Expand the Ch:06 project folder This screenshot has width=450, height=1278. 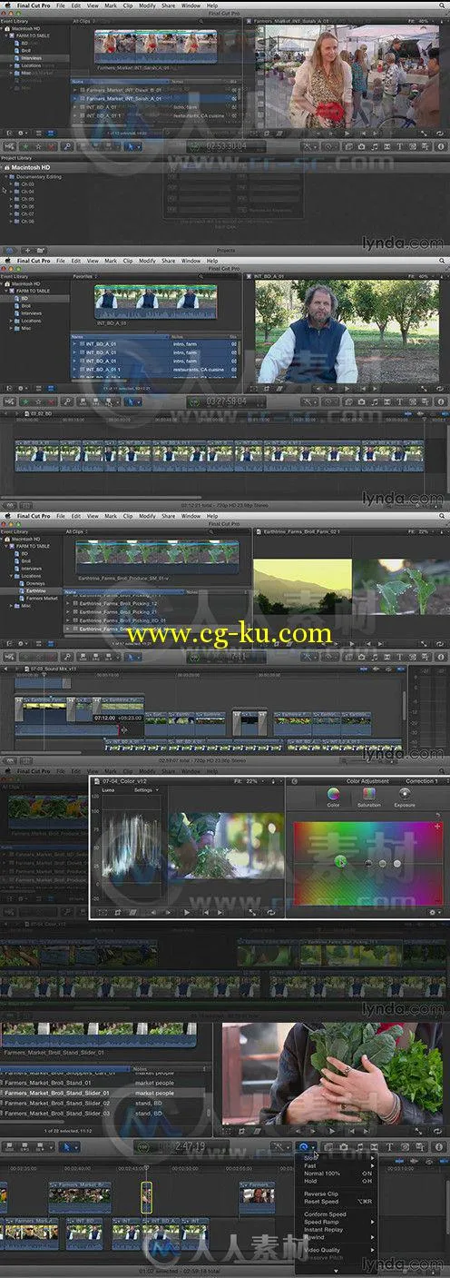(13, 206)
